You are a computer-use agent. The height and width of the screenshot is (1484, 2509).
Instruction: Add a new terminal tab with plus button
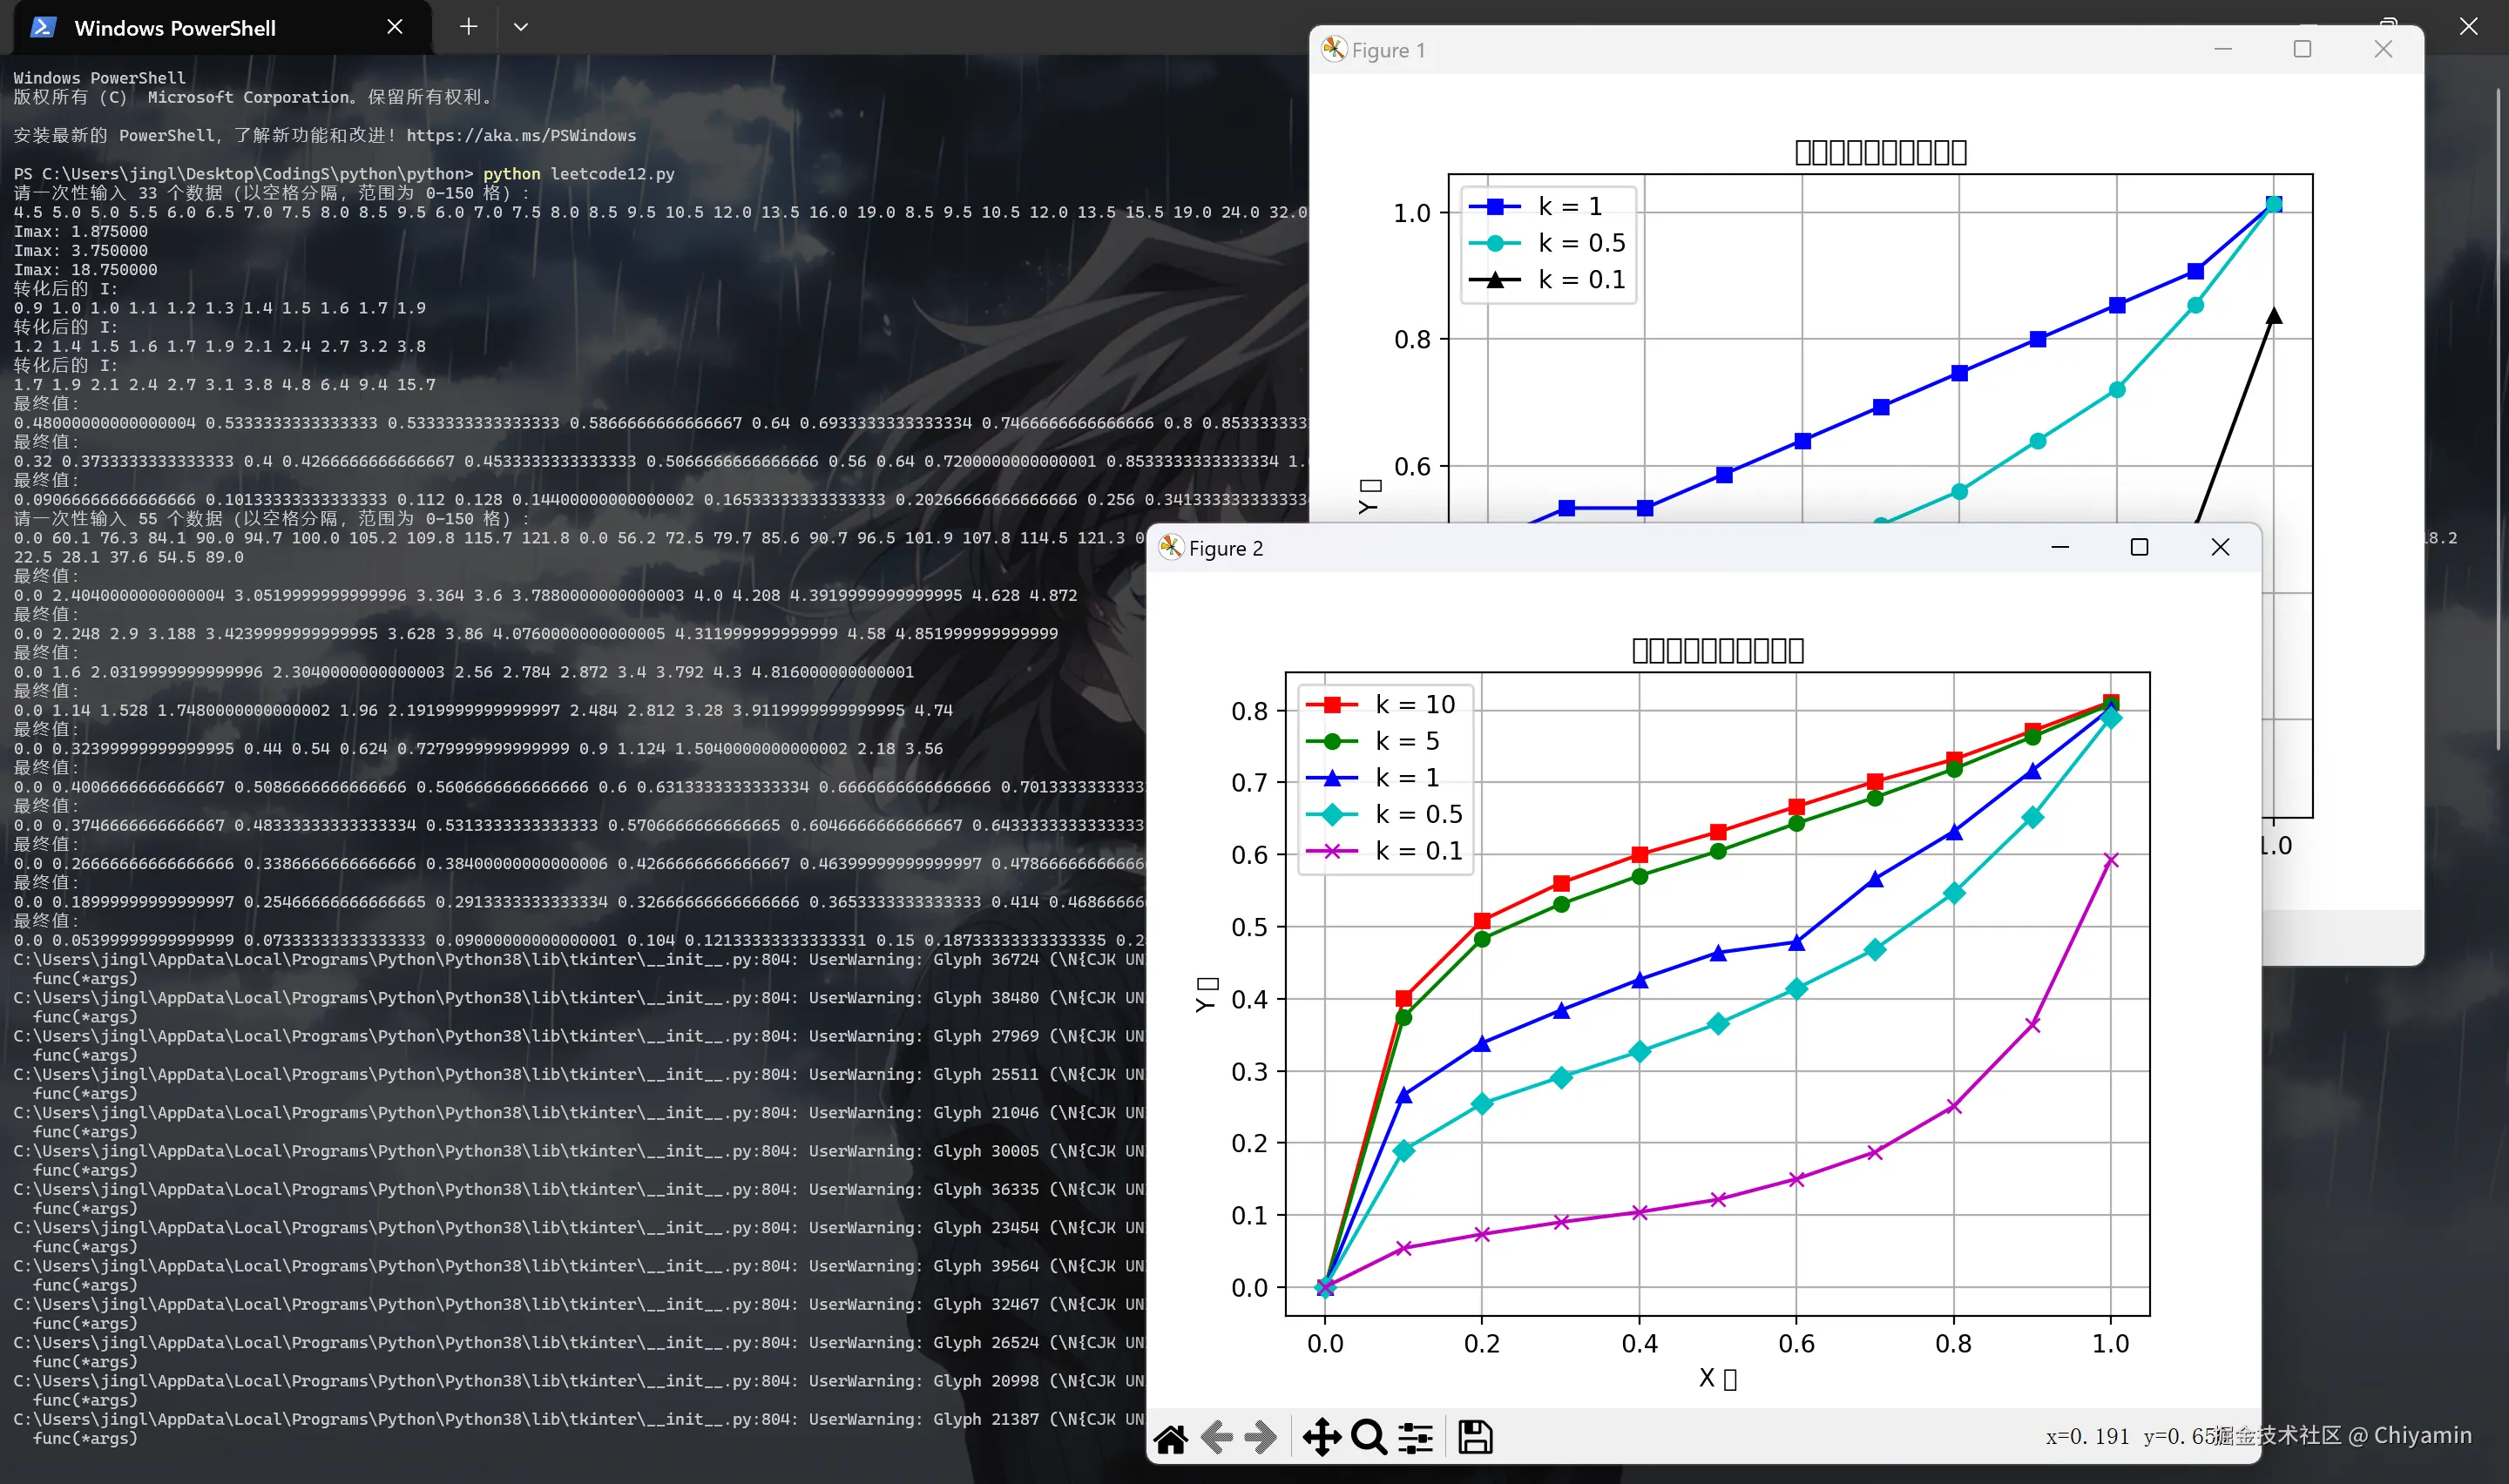[468, 27]
